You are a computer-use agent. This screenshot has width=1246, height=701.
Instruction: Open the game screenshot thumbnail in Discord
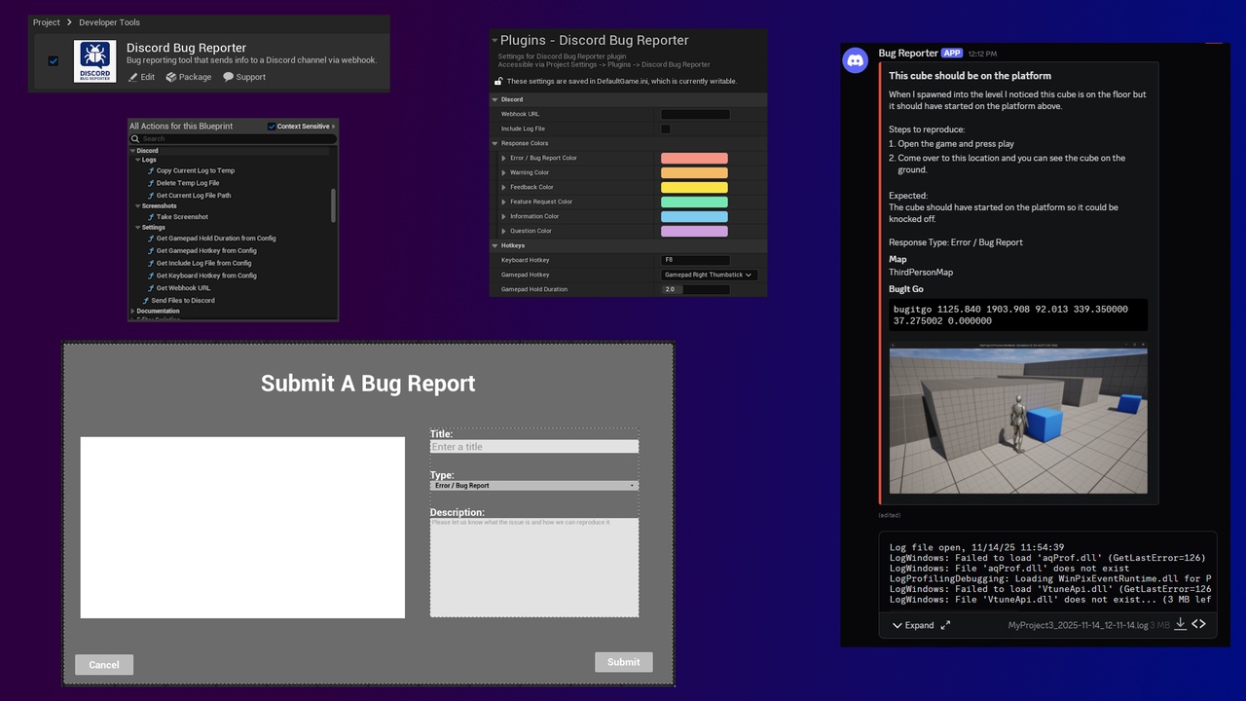click(x=1018, y=417)
